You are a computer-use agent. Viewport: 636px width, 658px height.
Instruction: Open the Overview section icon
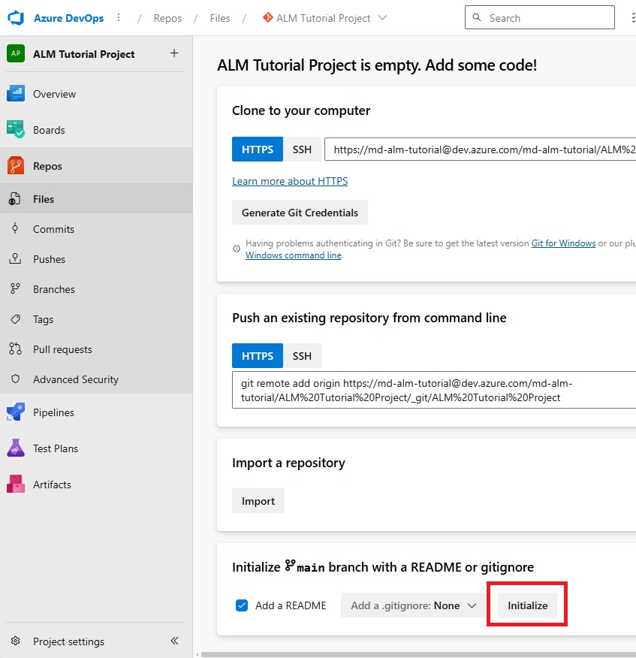[16, 94]
